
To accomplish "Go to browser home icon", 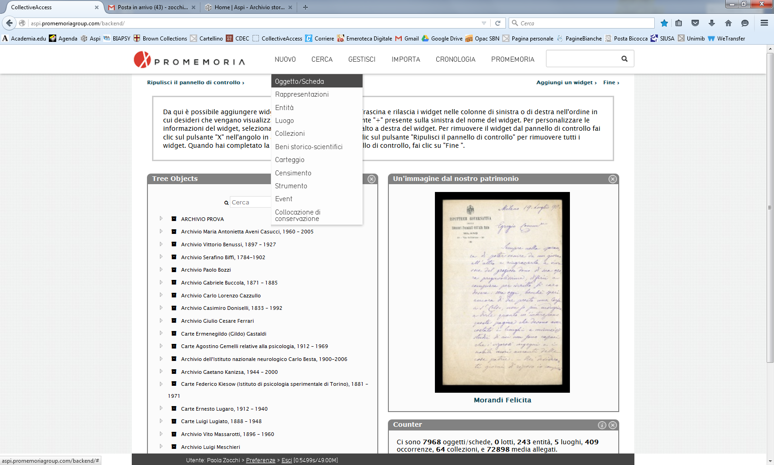I will [x=728, y=23].
